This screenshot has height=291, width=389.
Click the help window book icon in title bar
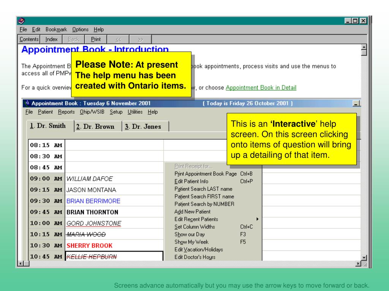(x=21, y=21)
